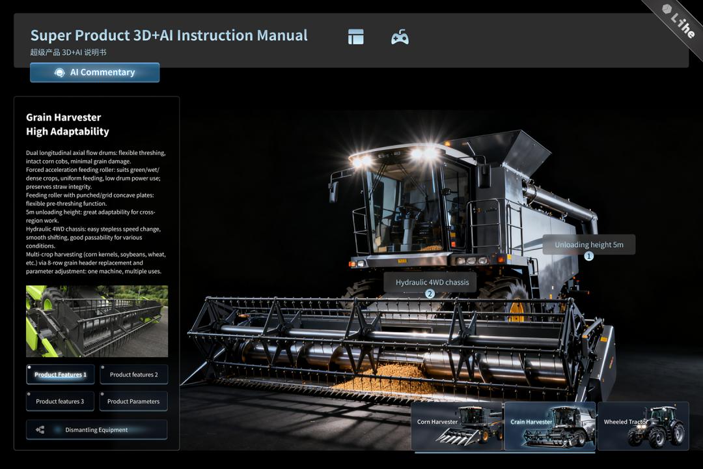703x469 pixels.
Task: Start the AI Commentary narration
Action: (95, 72)
